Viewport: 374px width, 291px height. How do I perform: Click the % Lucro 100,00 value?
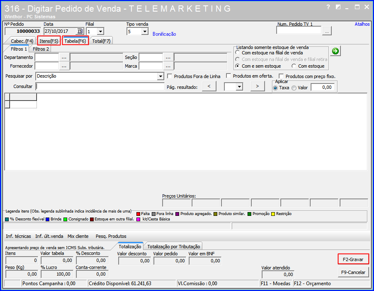click(x=57, y=274)
